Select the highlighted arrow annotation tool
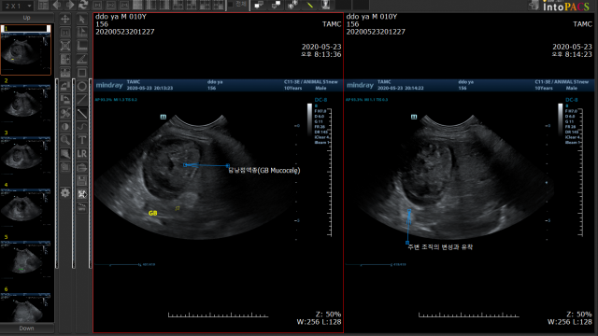This screenshot has height=336, width=598. (x=81, y=113)
